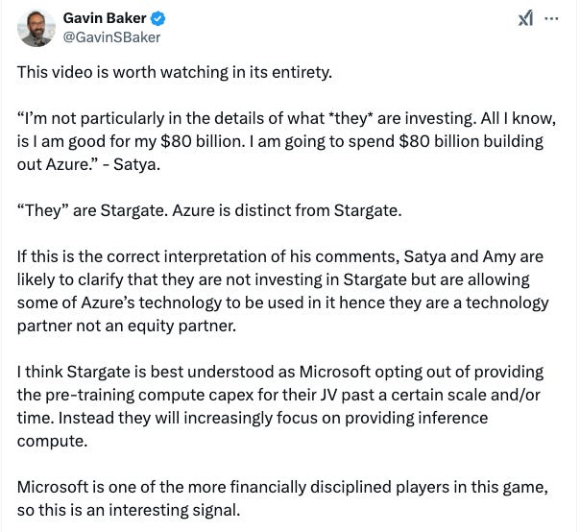Open Gavin Baker's profile picture
Screen dimensions: 580x532
(x=36, y=29)
